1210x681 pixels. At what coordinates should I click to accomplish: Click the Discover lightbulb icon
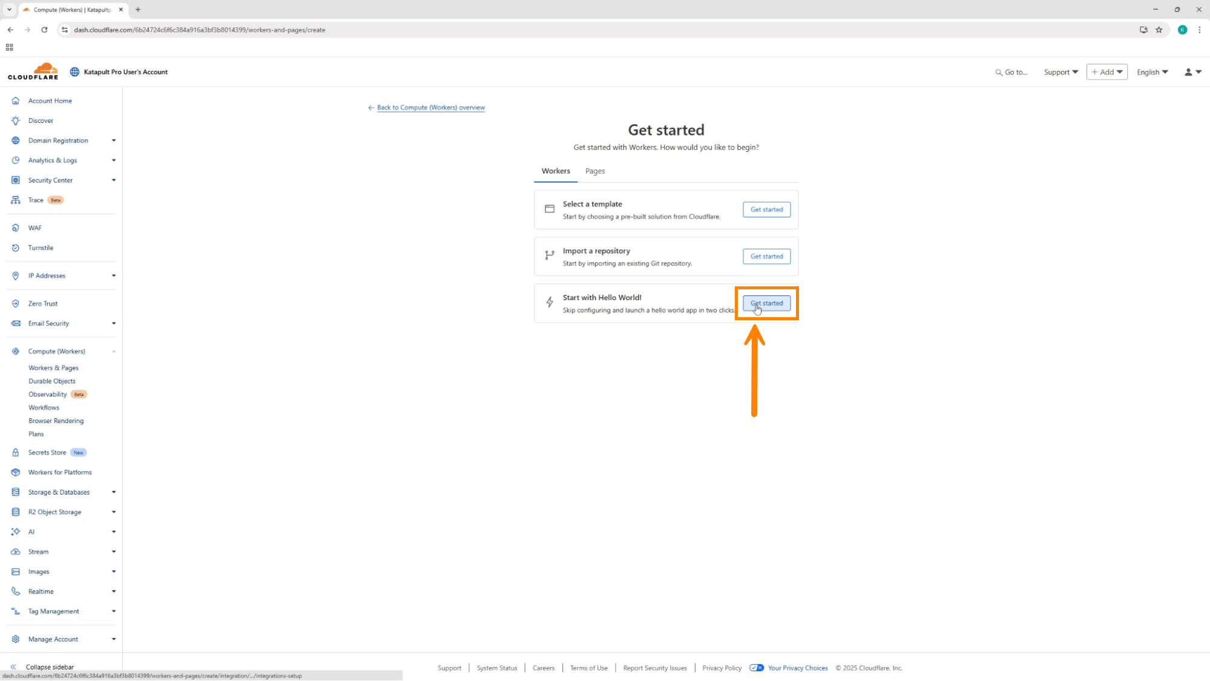click(16, 121)
